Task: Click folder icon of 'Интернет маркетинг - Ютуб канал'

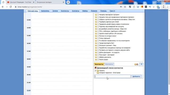Action: point(98,73)
